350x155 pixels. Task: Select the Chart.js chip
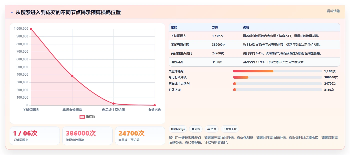(178, 129)
